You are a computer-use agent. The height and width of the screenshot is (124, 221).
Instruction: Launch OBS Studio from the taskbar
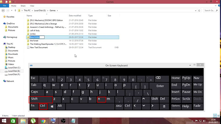(63, 121)
